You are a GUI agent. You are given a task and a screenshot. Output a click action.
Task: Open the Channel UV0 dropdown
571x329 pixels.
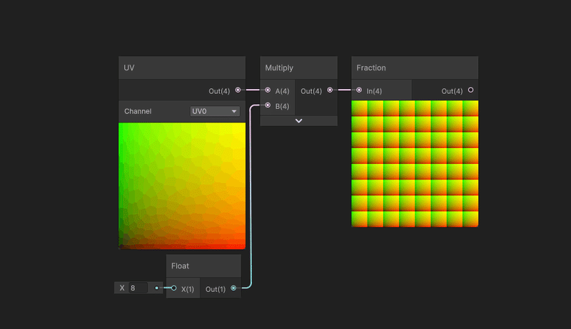pos(215,111)
